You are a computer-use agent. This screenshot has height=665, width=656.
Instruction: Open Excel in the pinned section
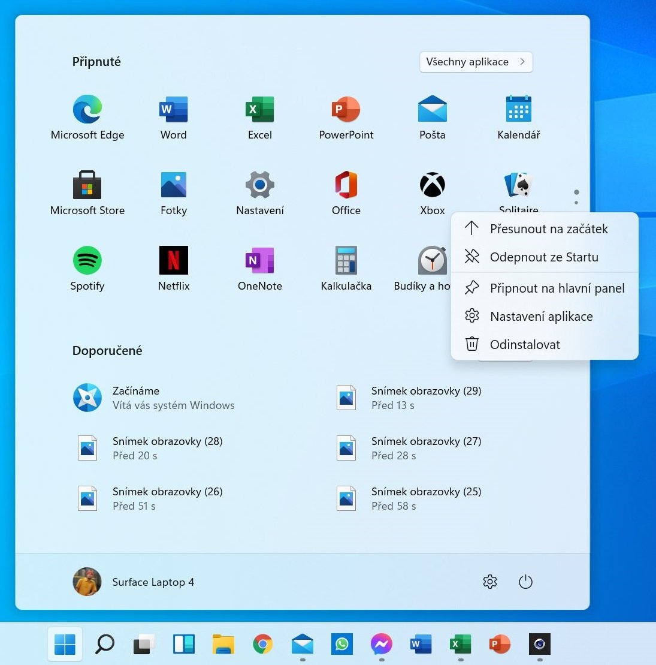tap(260, 118)
